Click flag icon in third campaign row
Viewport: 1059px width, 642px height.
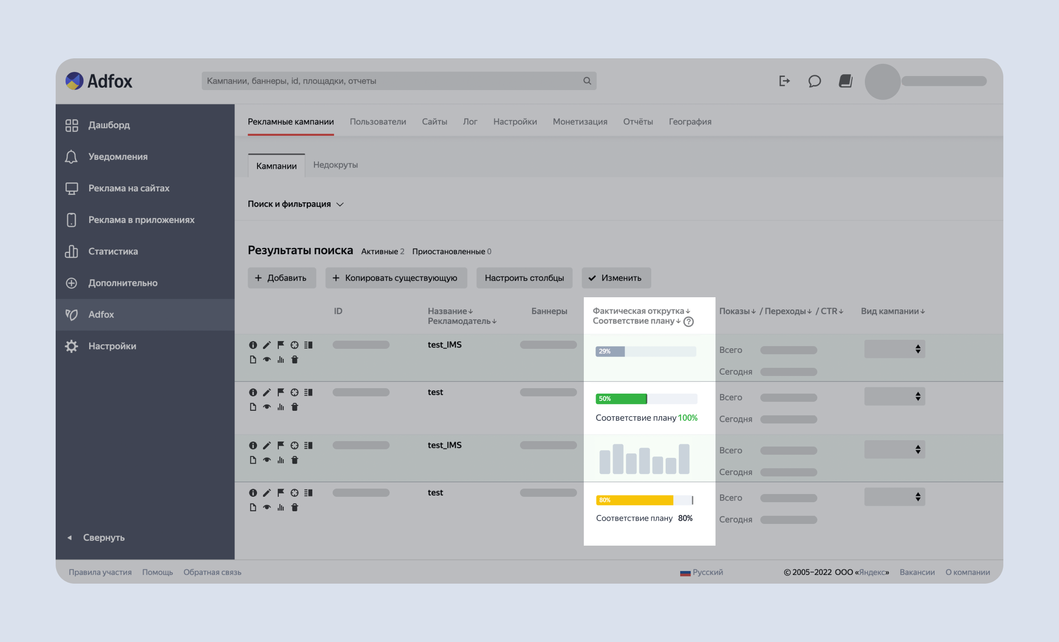pyautogui.click(x=281, y=446)
